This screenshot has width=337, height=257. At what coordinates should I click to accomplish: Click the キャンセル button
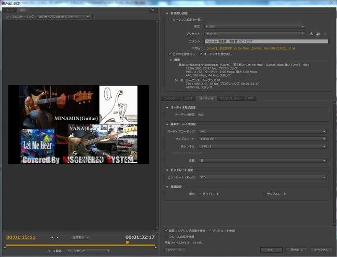tap(321, 250)
